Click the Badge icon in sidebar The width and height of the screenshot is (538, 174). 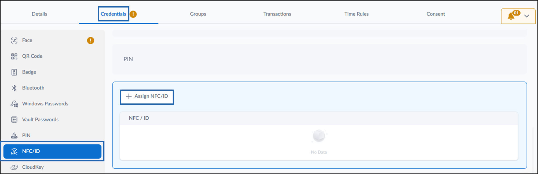(14, 72)
